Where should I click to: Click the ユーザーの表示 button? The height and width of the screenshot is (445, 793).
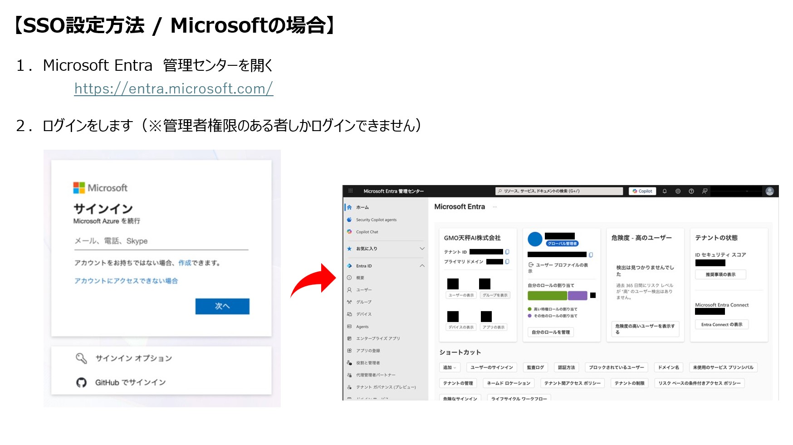point(461,295)
